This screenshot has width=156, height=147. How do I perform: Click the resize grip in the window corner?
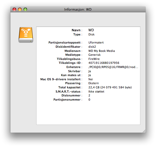coord(144,131)
